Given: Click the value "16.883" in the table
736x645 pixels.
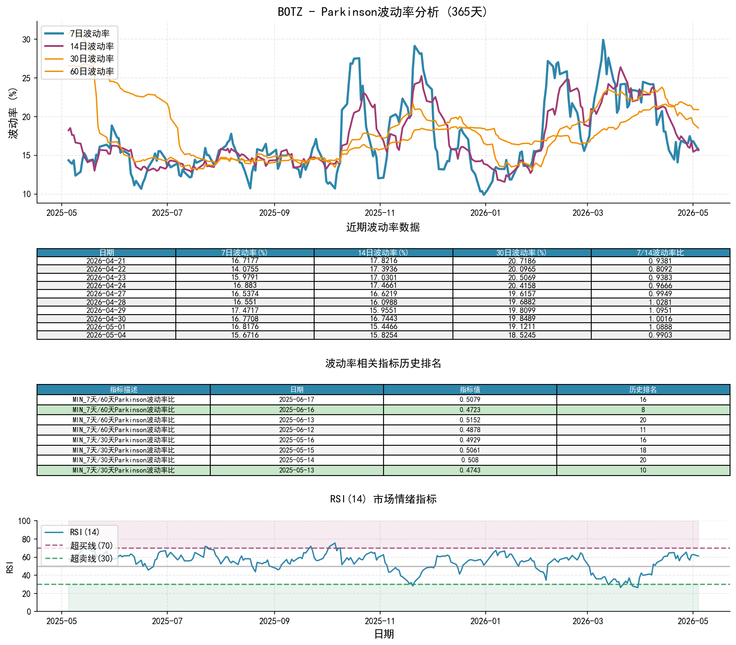Looking at the screenshot, I should pyautogui.click(x=245, y=286).
